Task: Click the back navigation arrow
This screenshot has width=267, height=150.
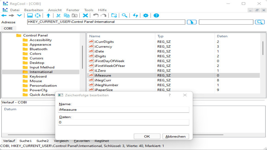Action: [4, 16]
